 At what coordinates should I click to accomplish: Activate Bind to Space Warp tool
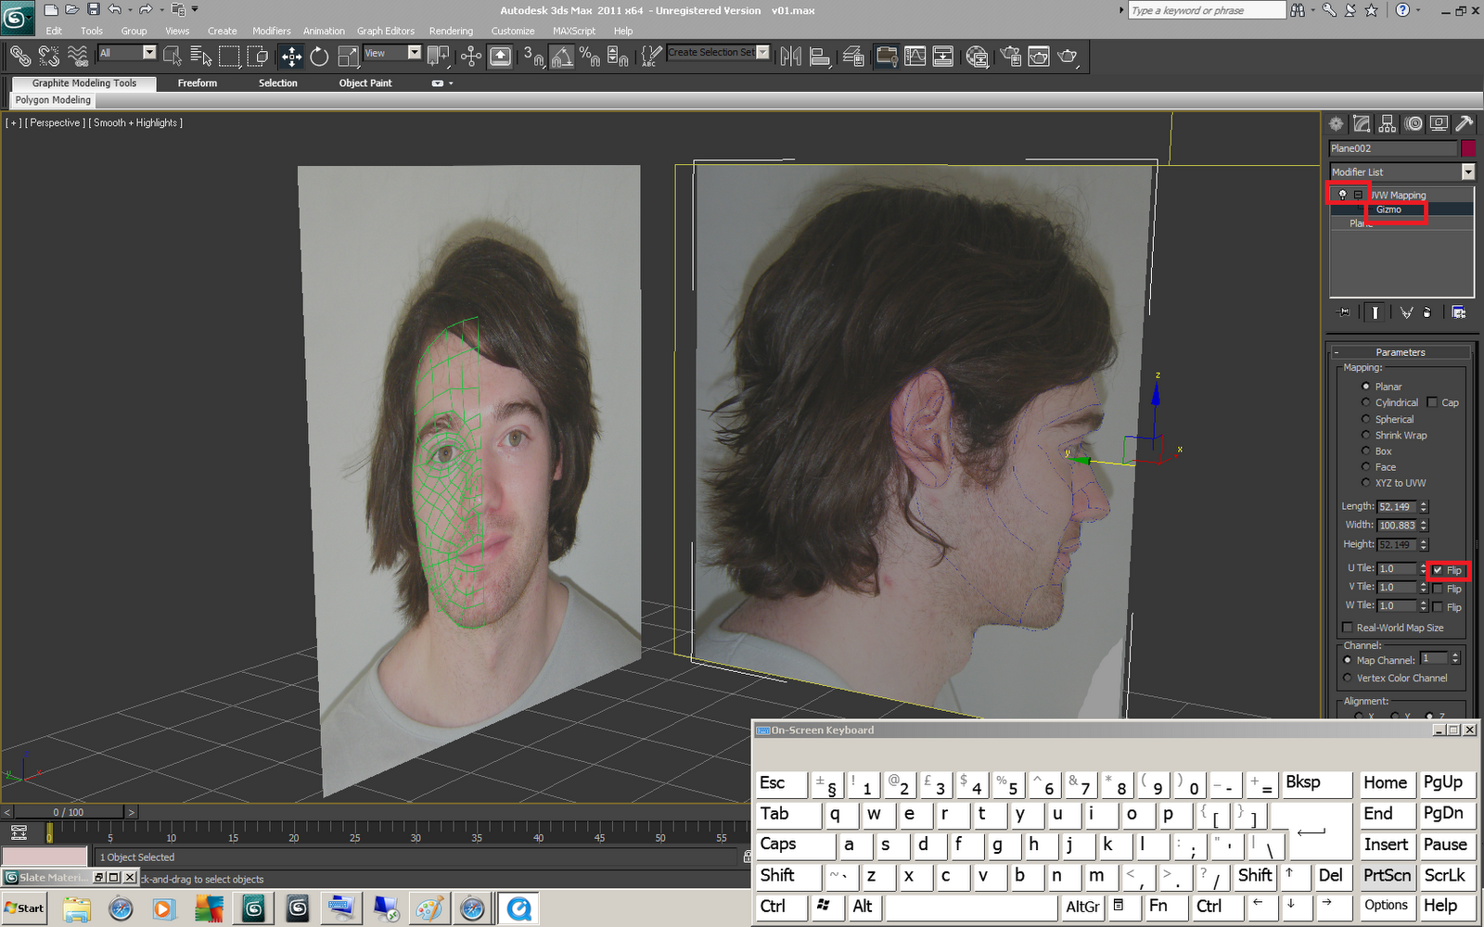[x=78, y=57]
